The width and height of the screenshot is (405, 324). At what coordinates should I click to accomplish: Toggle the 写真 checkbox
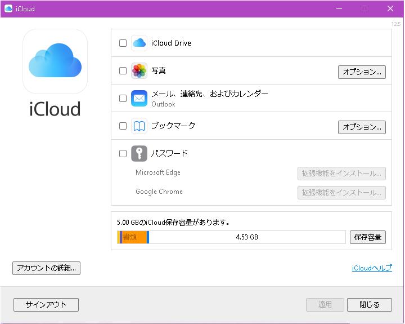click(123, 71)
